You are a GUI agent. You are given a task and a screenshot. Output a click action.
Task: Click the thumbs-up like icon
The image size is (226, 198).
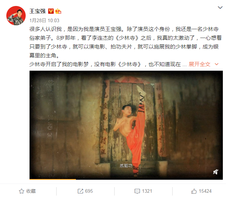point(194,191)
